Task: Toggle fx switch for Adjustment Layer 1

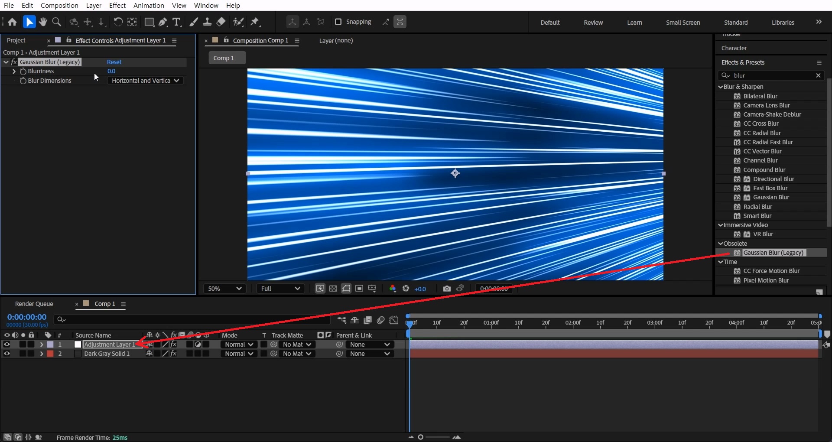Action: tap(173, 344)
